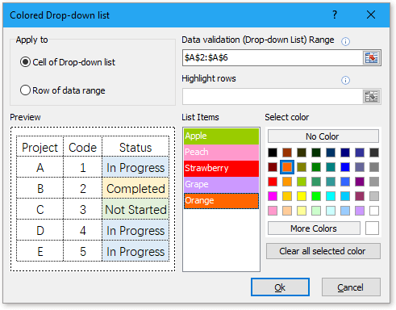Click range selector icon for Data validation range
The image size is (396, 310).
[371, 57]
